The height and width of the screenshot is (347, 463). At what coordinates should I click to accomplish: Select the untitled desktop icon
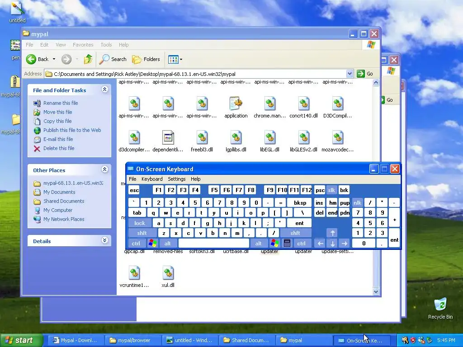point(17,8)
